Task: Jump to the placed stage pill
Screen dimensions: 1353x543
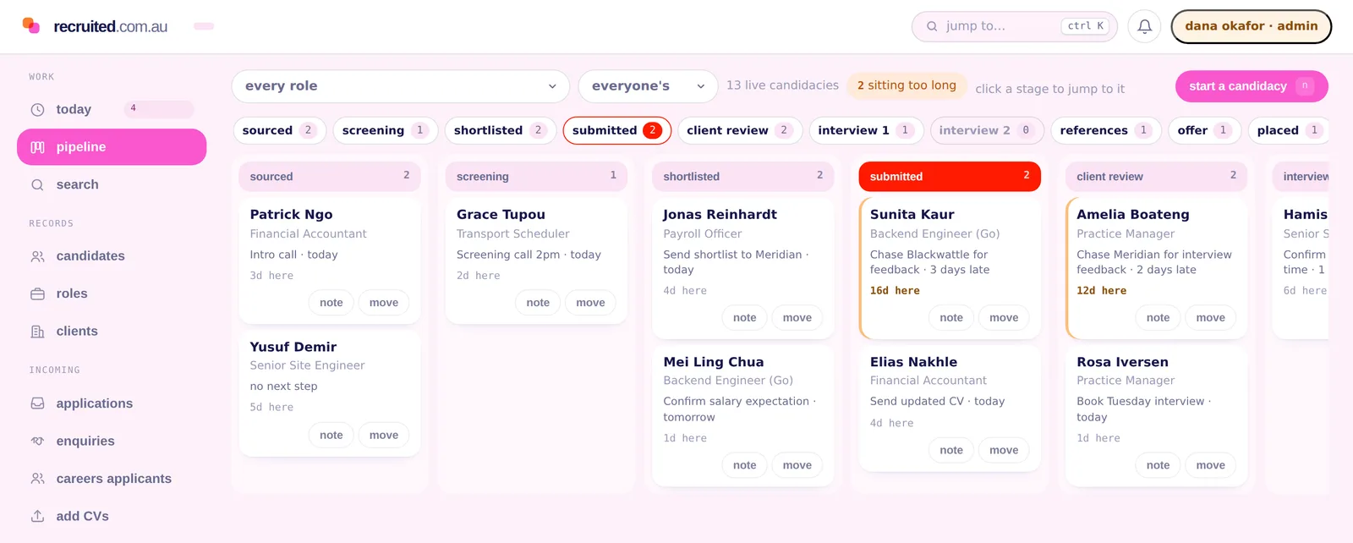Action: click(1287, 130)
